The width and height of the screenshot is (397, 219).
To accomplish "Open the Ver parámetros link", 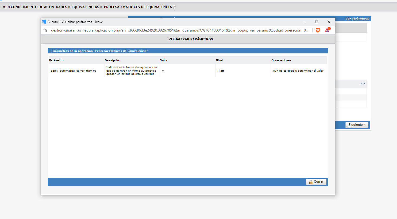I will tap(357, 19).
